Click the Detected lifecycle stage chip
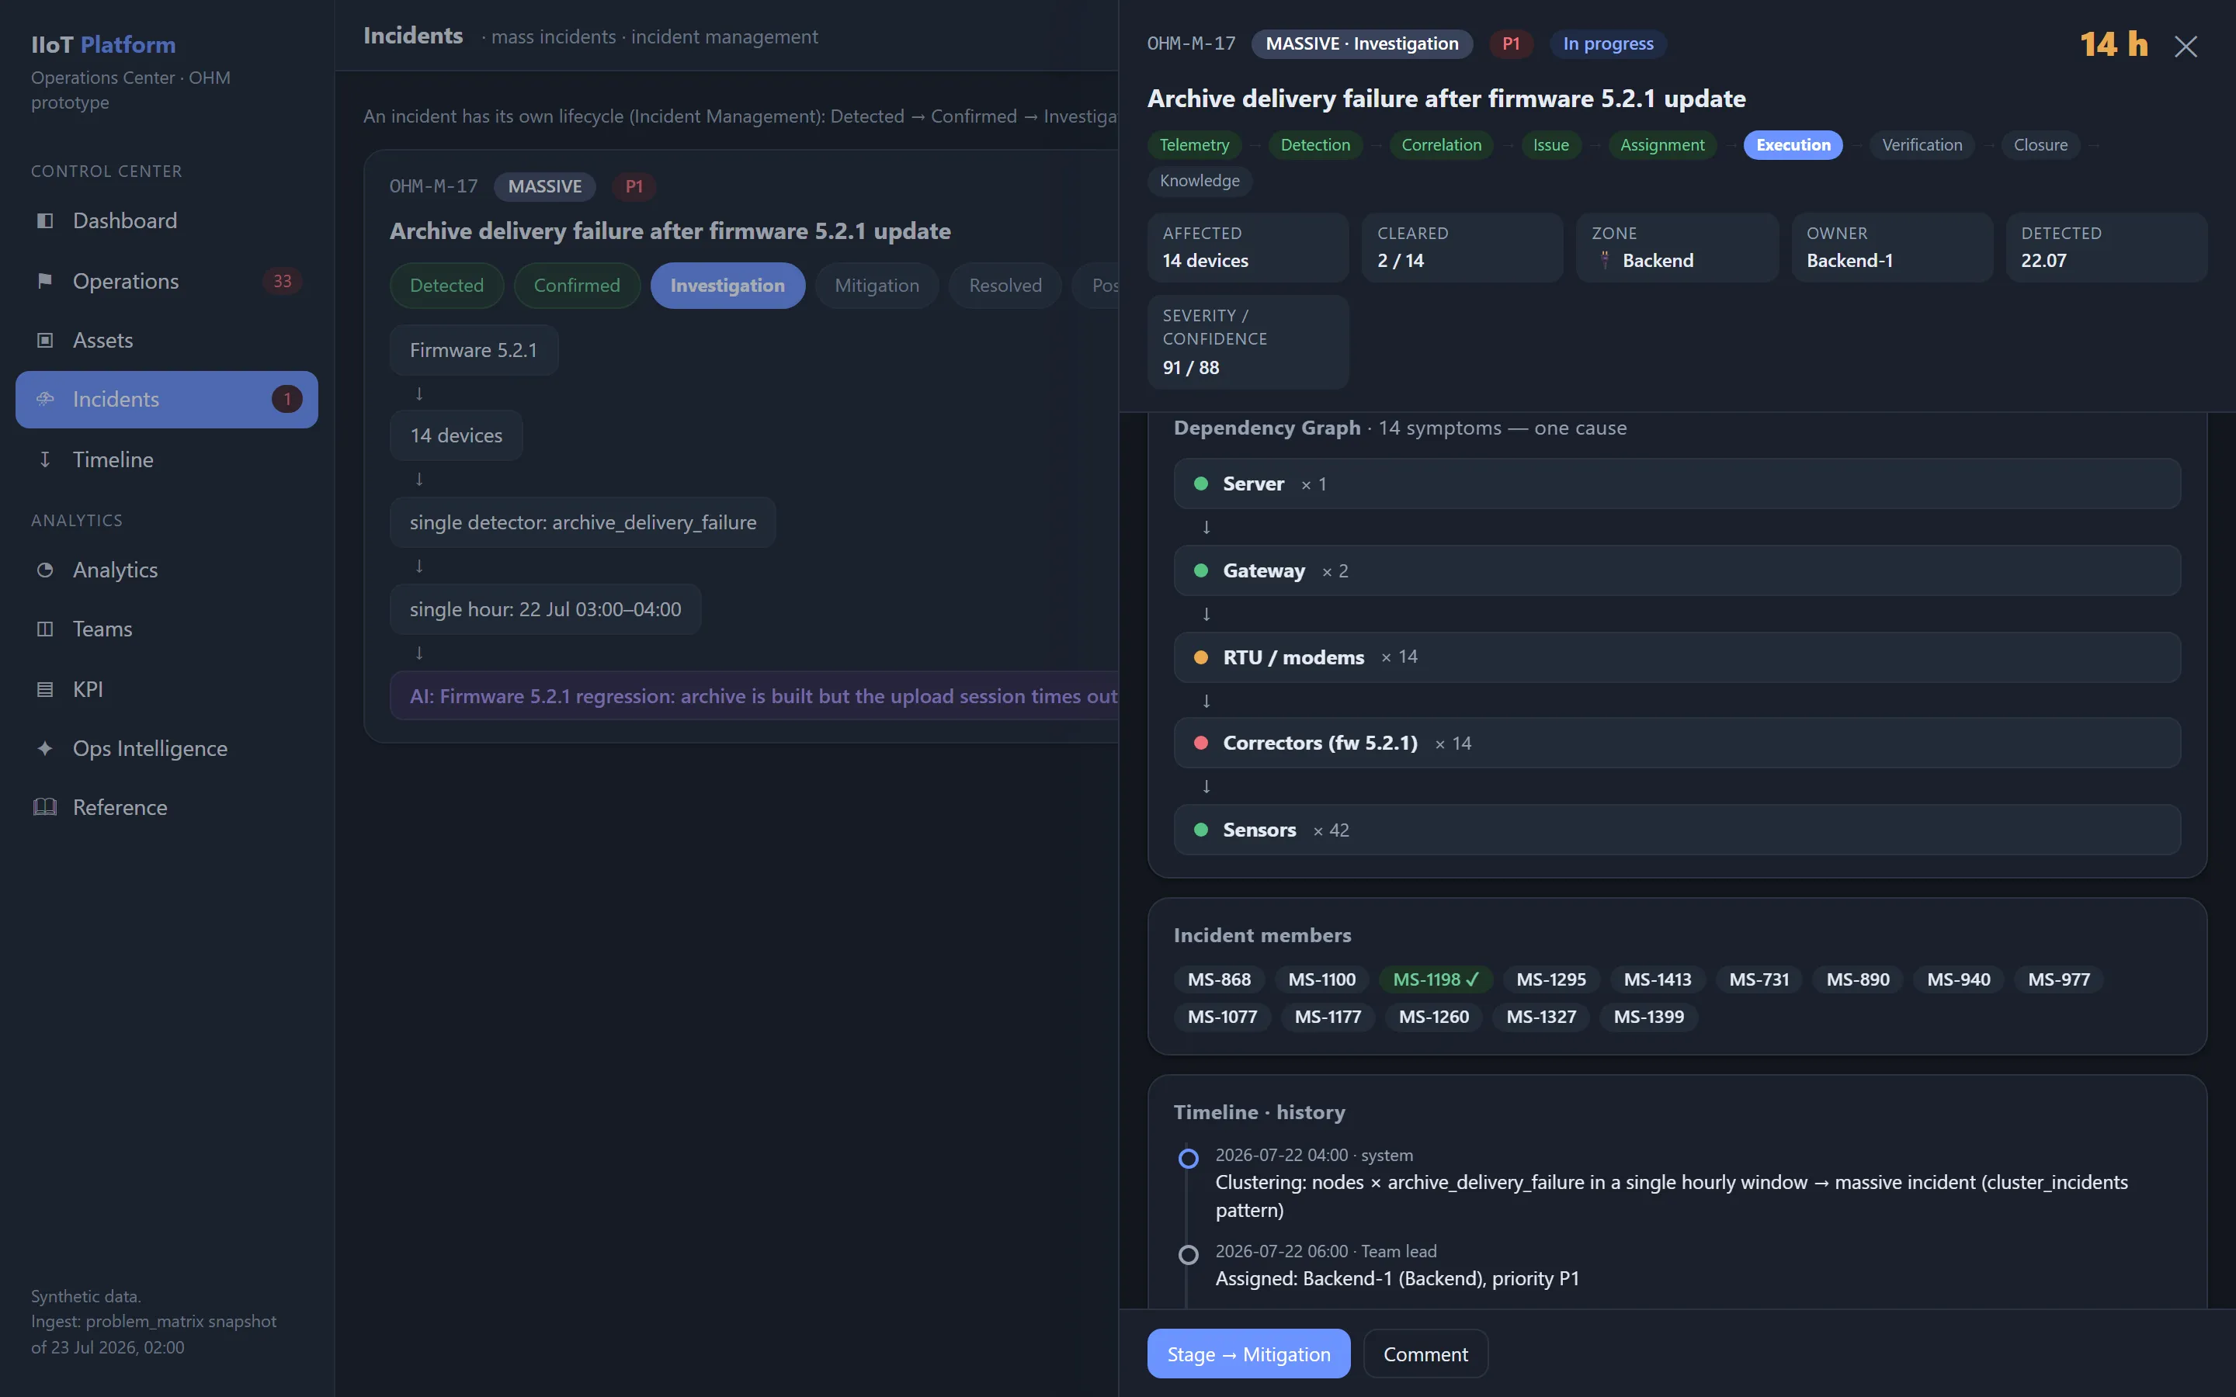Viewport: 2236px width, 1397px height. [446, 286]
